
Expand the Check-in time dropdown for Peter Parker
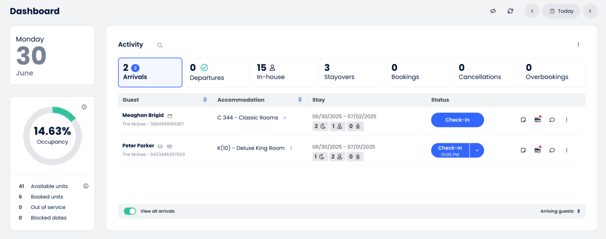tap(477, 150)
